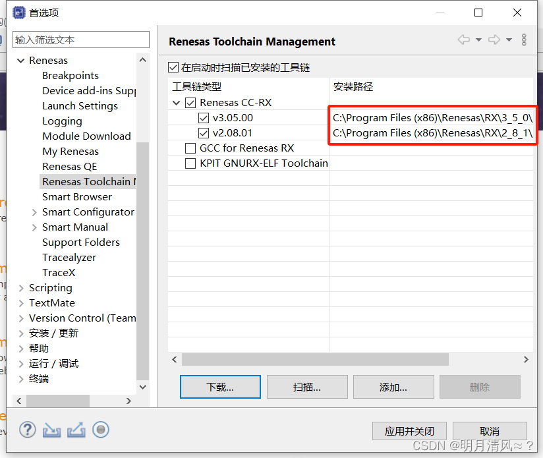
Task: Click the tree scroll up arrow
Action: point(143,60)
